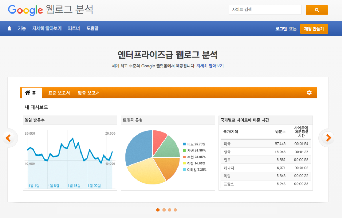Select the 프랑스 table row

tap(266, 184)
